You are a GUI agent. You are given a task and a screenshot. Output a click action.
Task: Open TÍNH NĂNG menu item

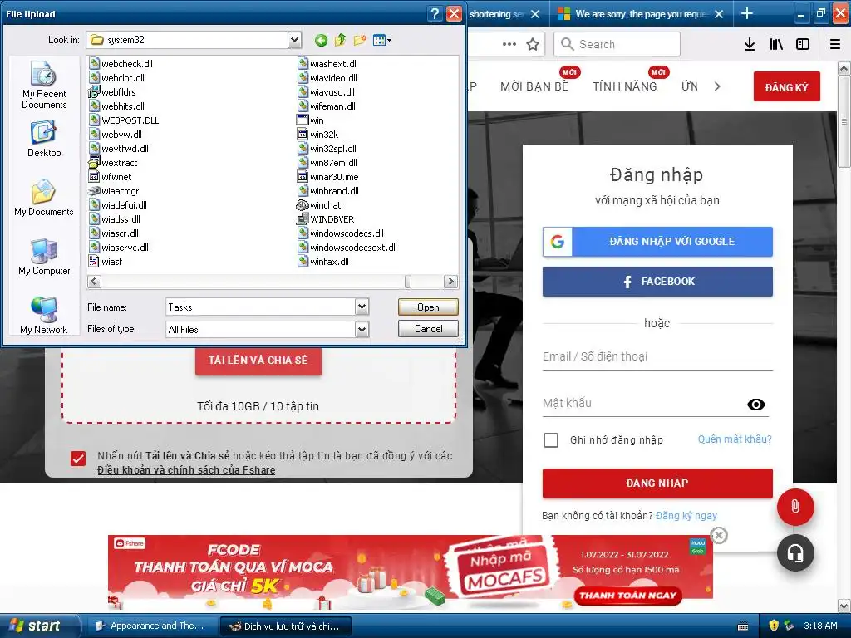coord(625,86)
